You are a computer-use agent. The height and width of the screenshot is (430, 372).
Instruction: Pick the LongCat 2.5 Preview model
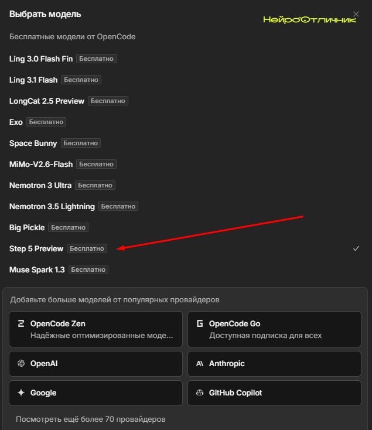tap(184, 101)
